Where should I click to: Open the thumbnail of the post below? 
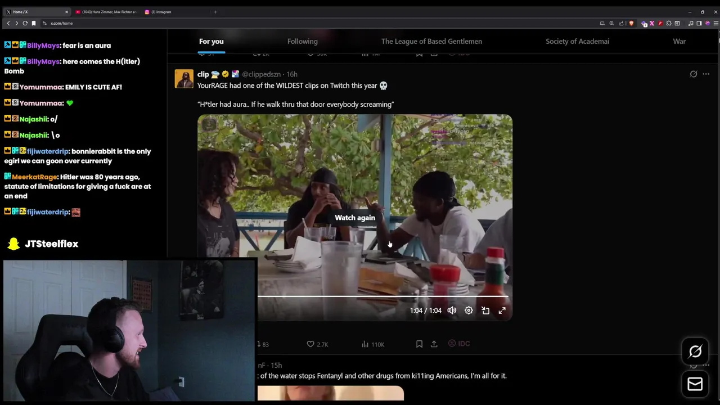click(x=331, y=393)
